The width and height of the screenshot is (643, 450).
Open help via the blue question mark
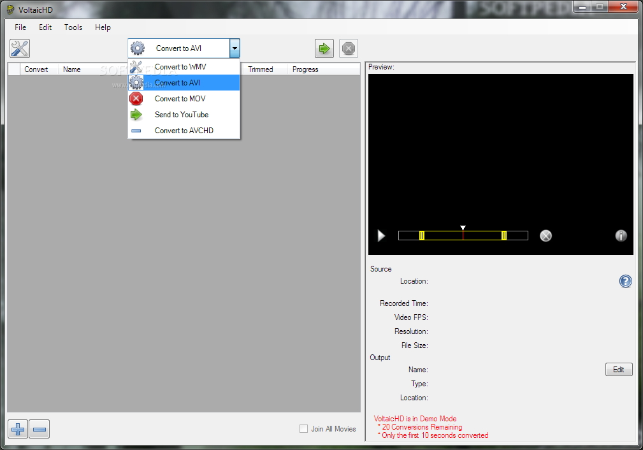tap(625, 281)
